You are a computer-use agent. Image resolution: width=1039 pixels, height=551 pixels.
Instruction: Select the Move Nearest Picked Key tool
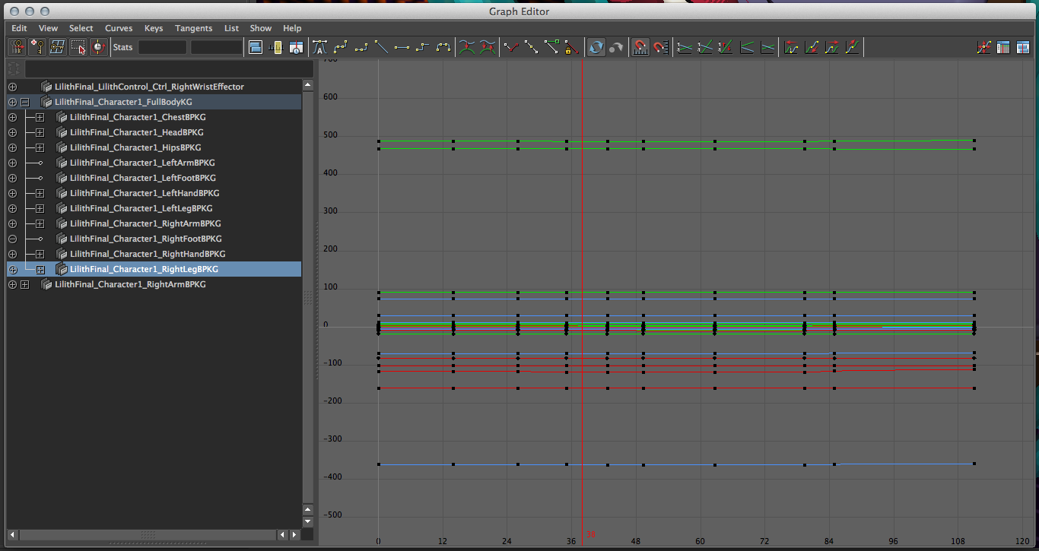[17, 47]
